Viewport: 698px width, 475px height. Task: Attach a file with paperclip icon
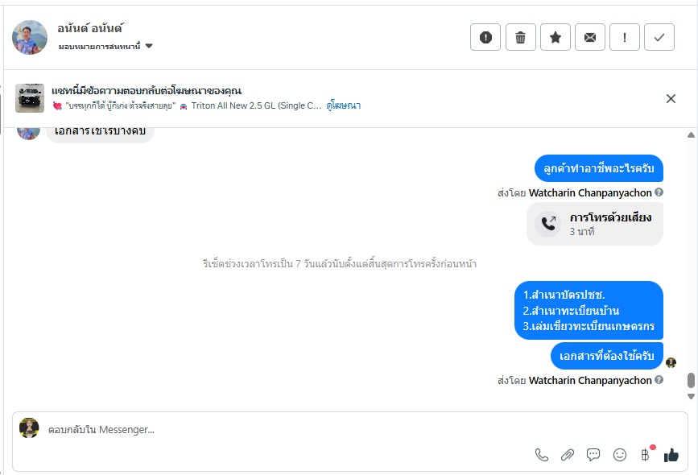coord(568,455)
